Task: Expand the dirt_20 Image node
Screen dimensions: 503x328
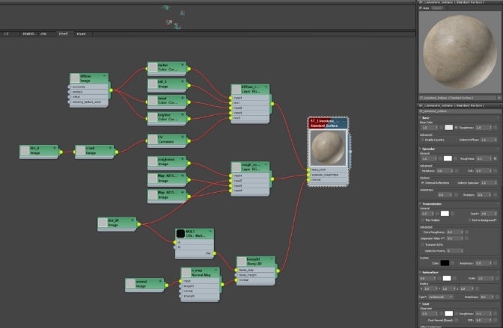Action: (x=132, y=220)
